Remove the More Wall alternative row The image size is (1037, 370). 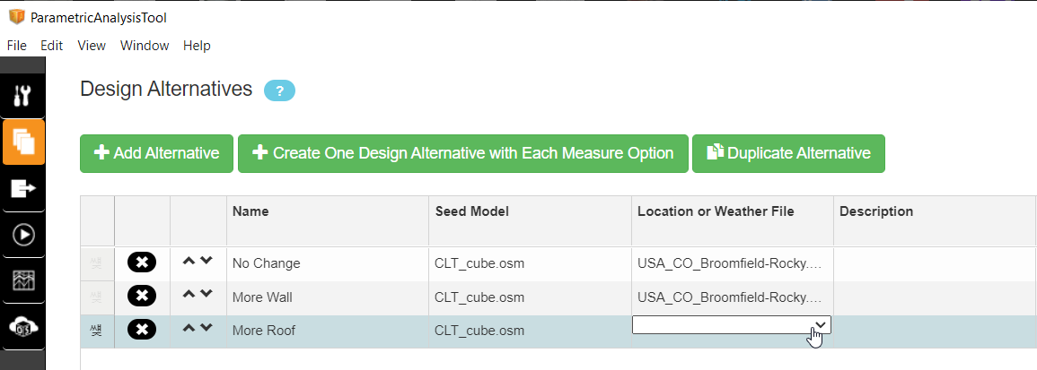click(x=142, y=297)
